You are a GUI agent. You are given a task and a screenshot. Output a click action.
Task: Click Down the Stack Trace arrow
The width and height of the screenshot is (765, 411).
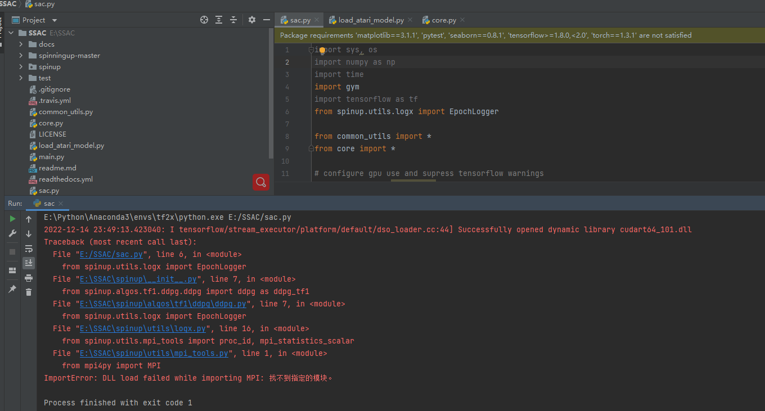pyautogui.click(x=29, y=234)
